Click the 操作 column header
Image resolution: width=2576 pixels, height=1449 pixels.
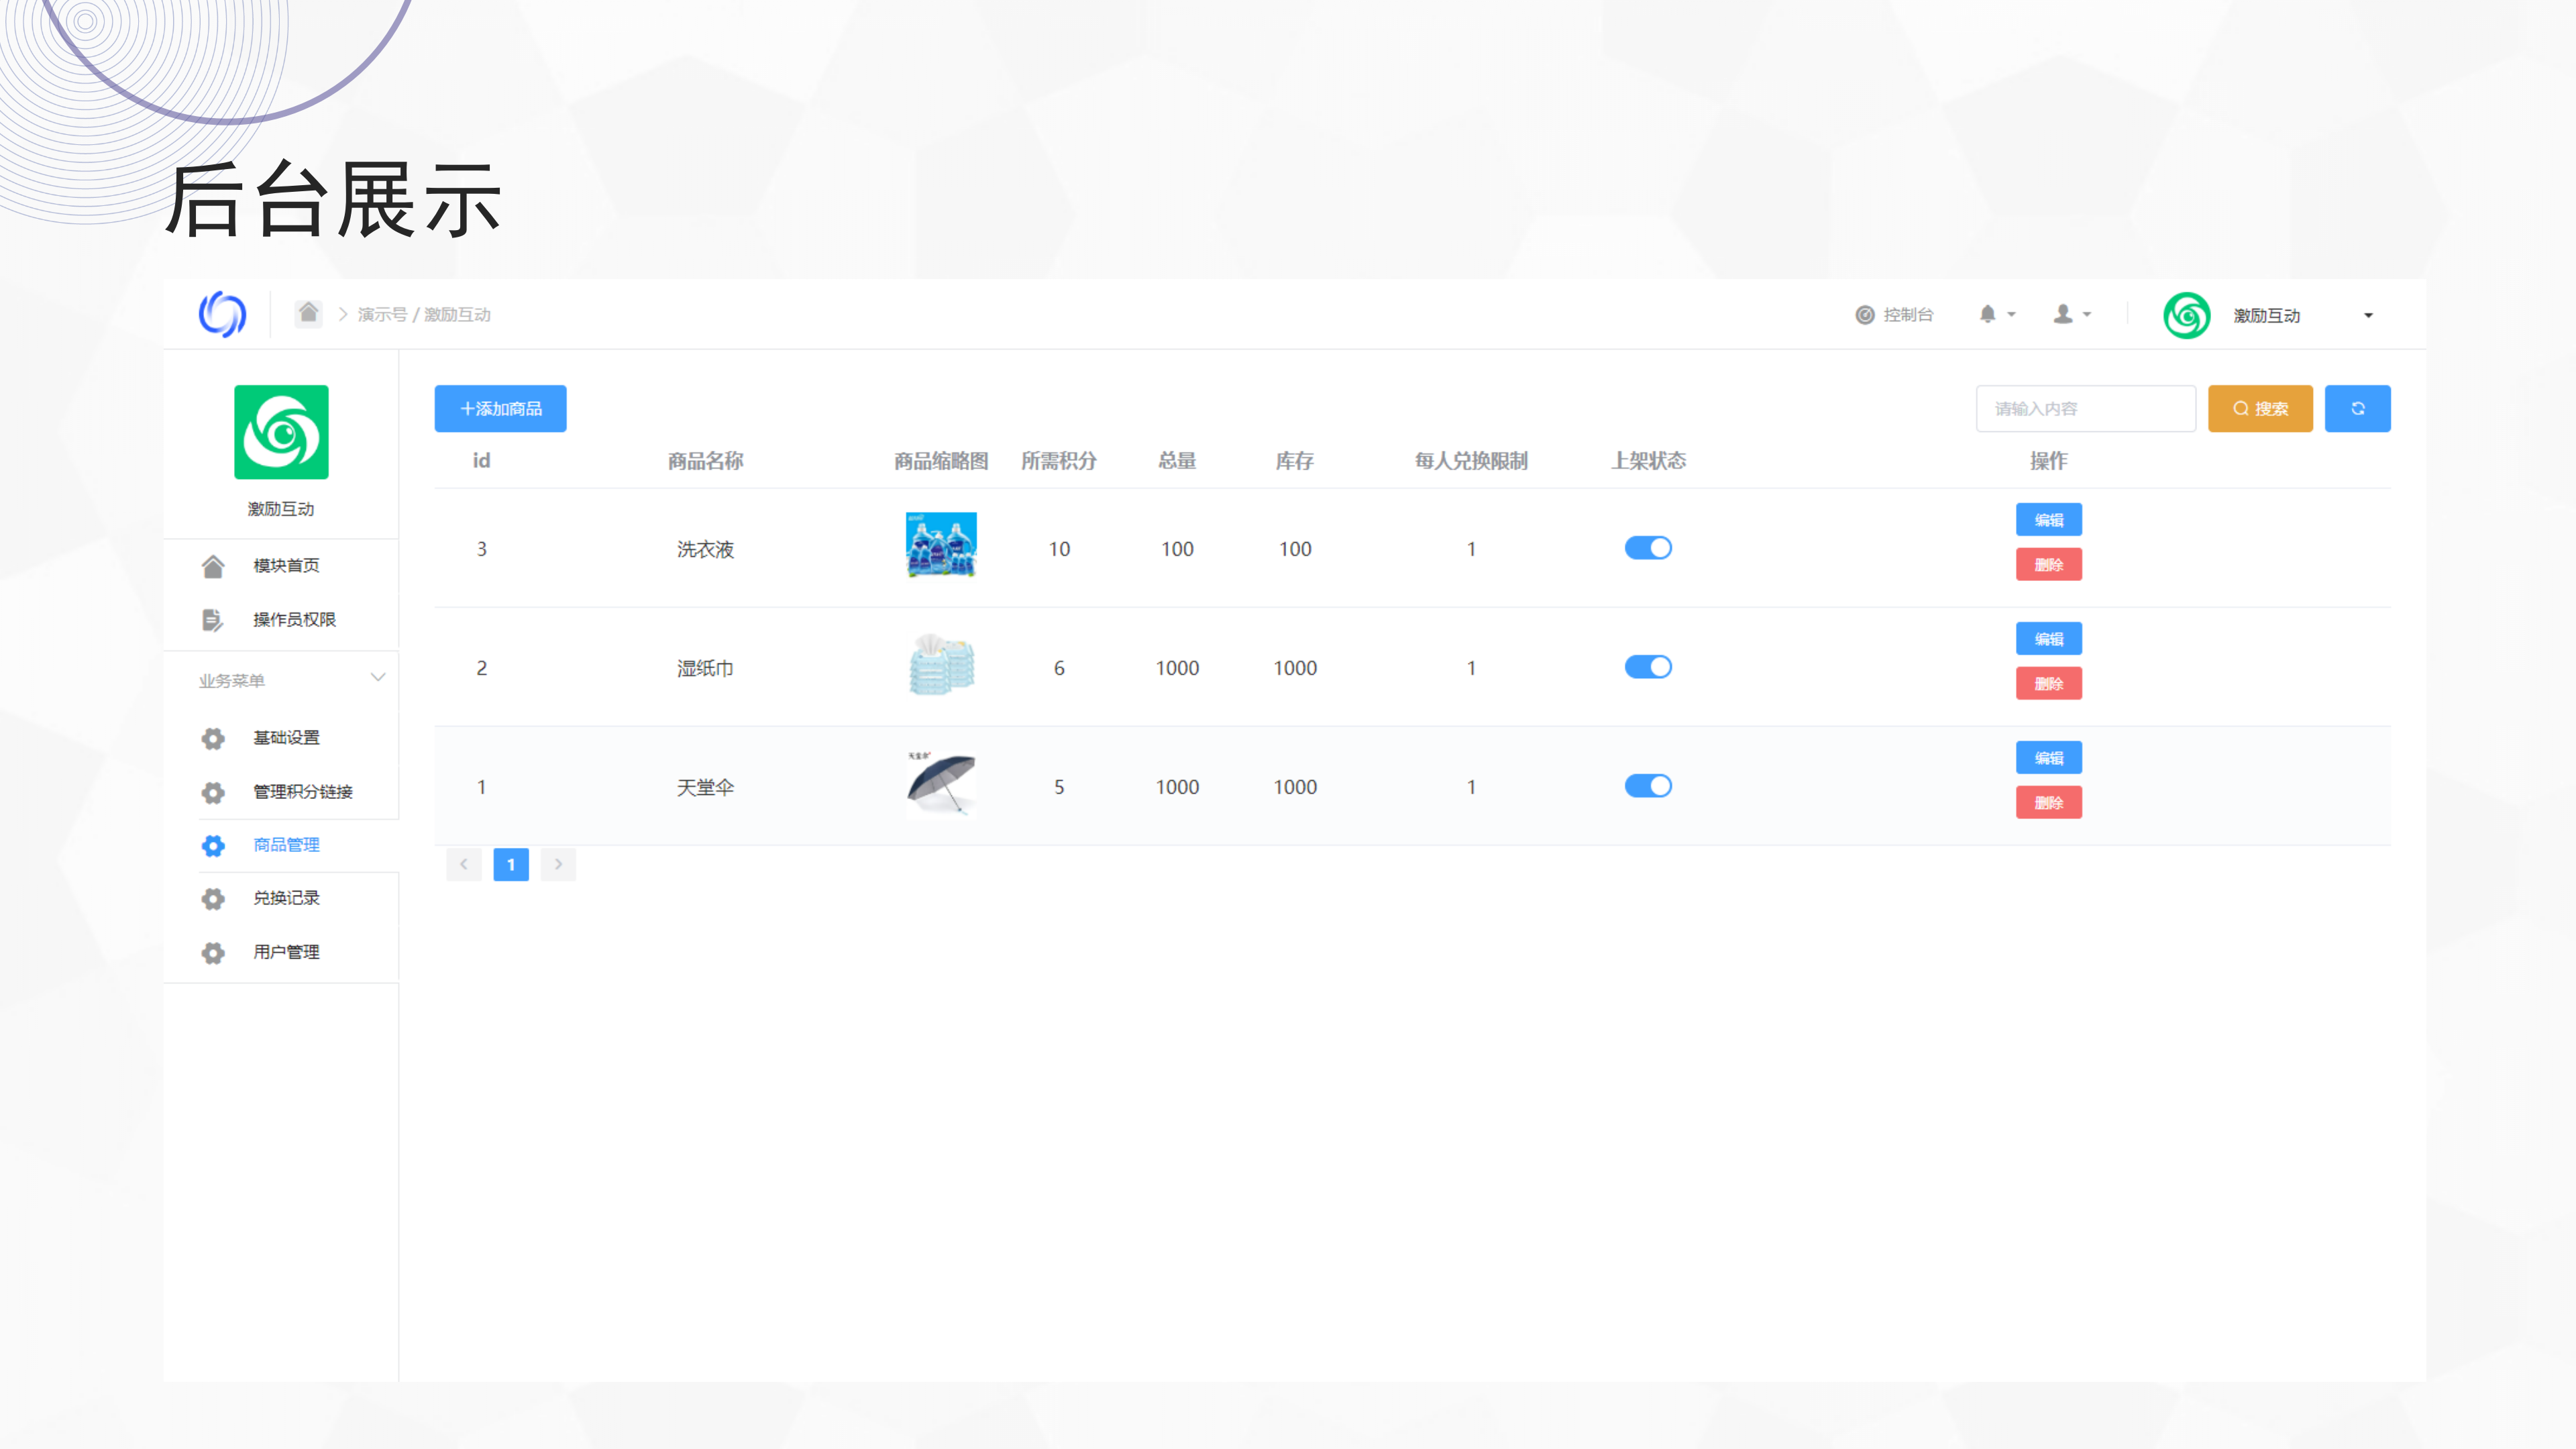tap(2048, 461)
